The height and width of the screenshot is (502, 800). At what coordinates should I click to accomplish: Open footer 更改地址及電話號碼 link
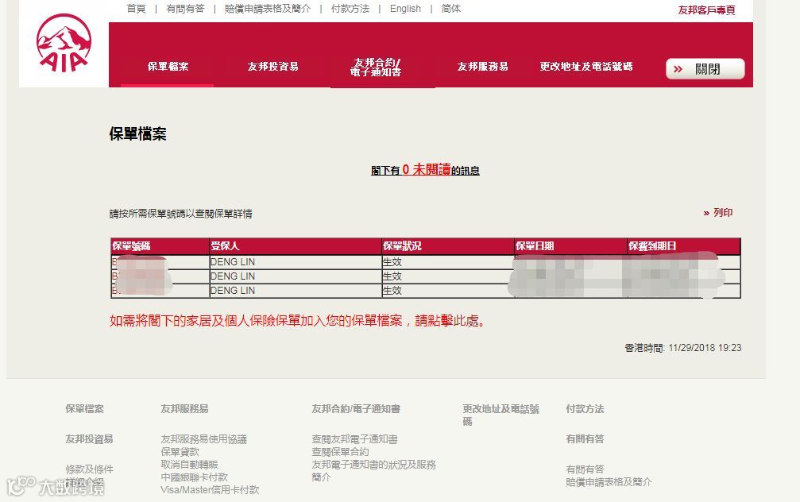click(x=501, y=415)
